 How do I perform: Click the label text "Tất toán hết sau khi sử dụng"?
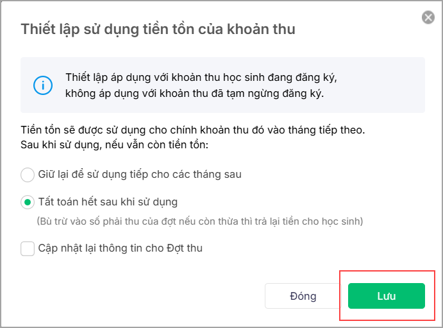108,202
